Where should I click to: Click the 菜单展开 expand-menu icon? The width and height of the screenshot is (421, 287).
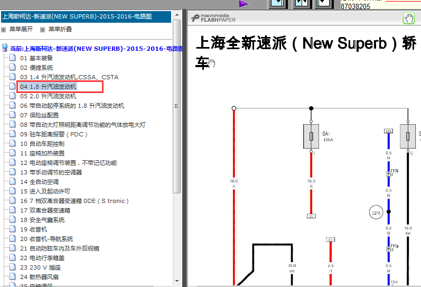click(4, 30)
